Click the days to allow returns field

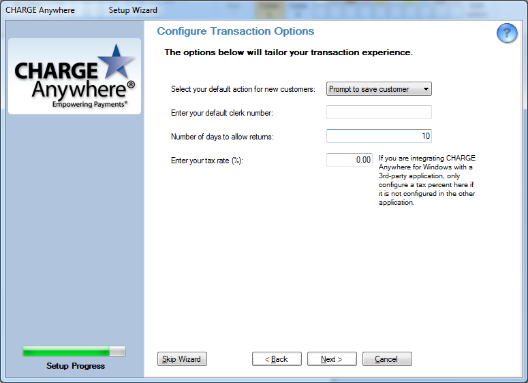coord(379,136)
